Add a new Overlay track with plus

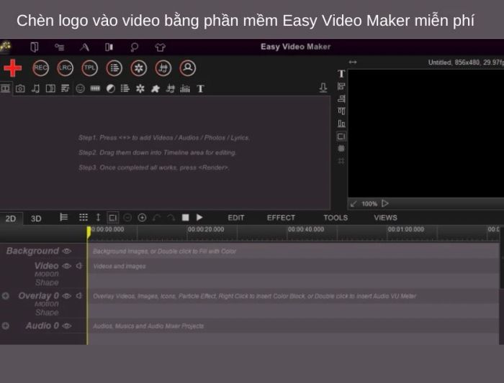point(6,296)
